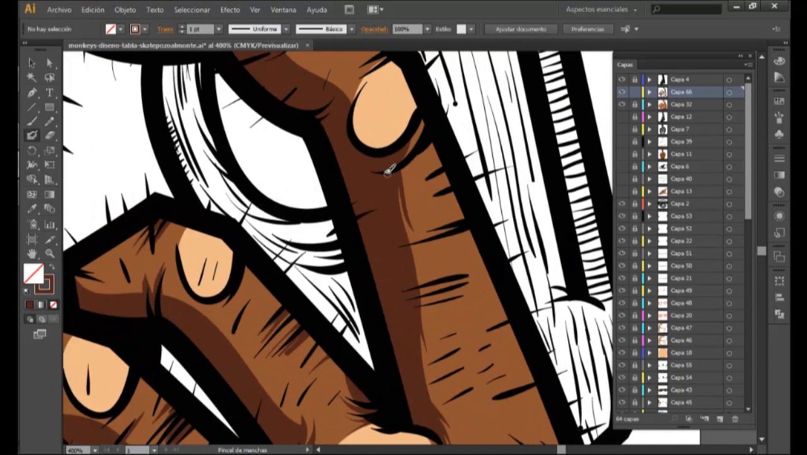Click delete layer trash icon
807x455 pixels.
pyautogui.click(x=735, y=419)
